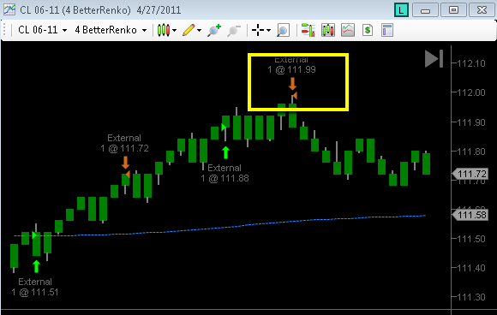Minimize the chart window

pos(425,10)
